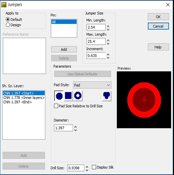
Task: Click the Cancel button
Action: click(158, 26)
